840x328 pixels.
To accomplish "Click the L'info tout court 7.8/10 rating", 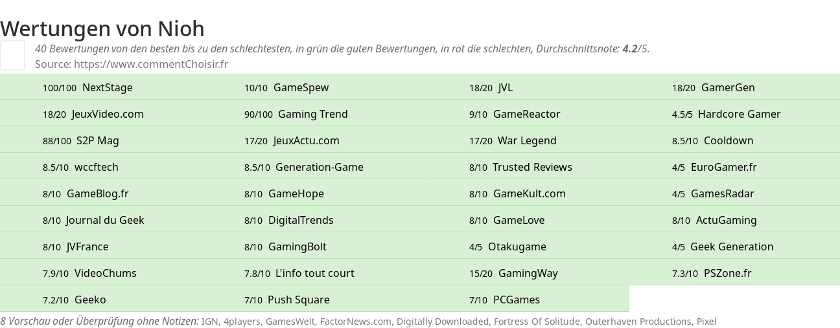I will click(299, 273).
